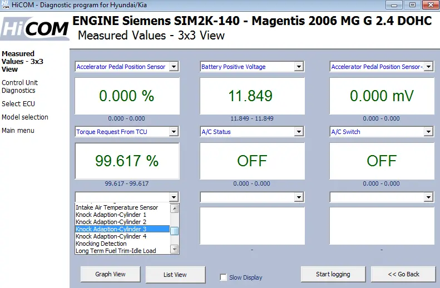This screenshot has height=288, width=440.
Task: Click the HiCOM title bar app icon
Action: [6, 5]
